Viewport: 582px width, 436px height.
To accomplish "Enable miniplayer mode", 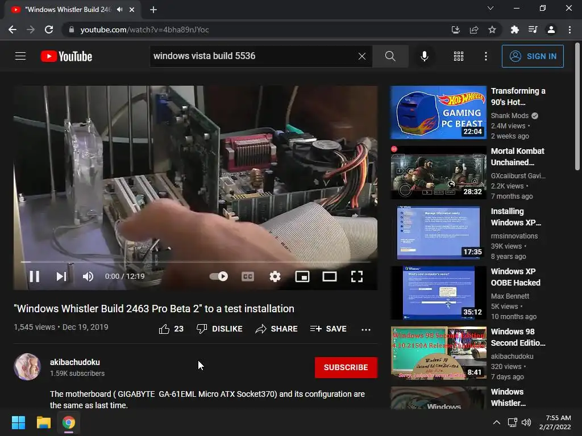I will [302, 276].
